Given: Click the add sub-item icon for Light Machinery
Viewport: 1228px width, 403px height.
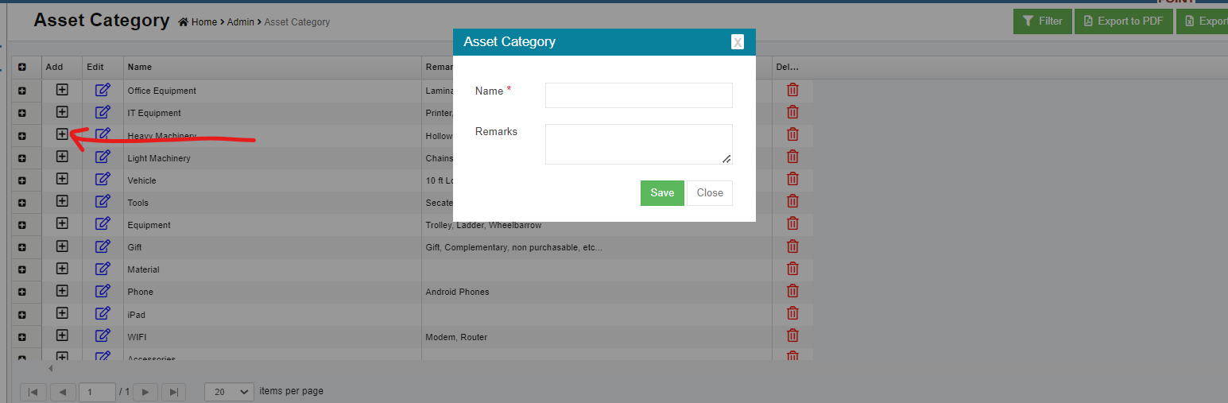Looking at the screenshot, I should pyautogui.click(x=62, y=157).
